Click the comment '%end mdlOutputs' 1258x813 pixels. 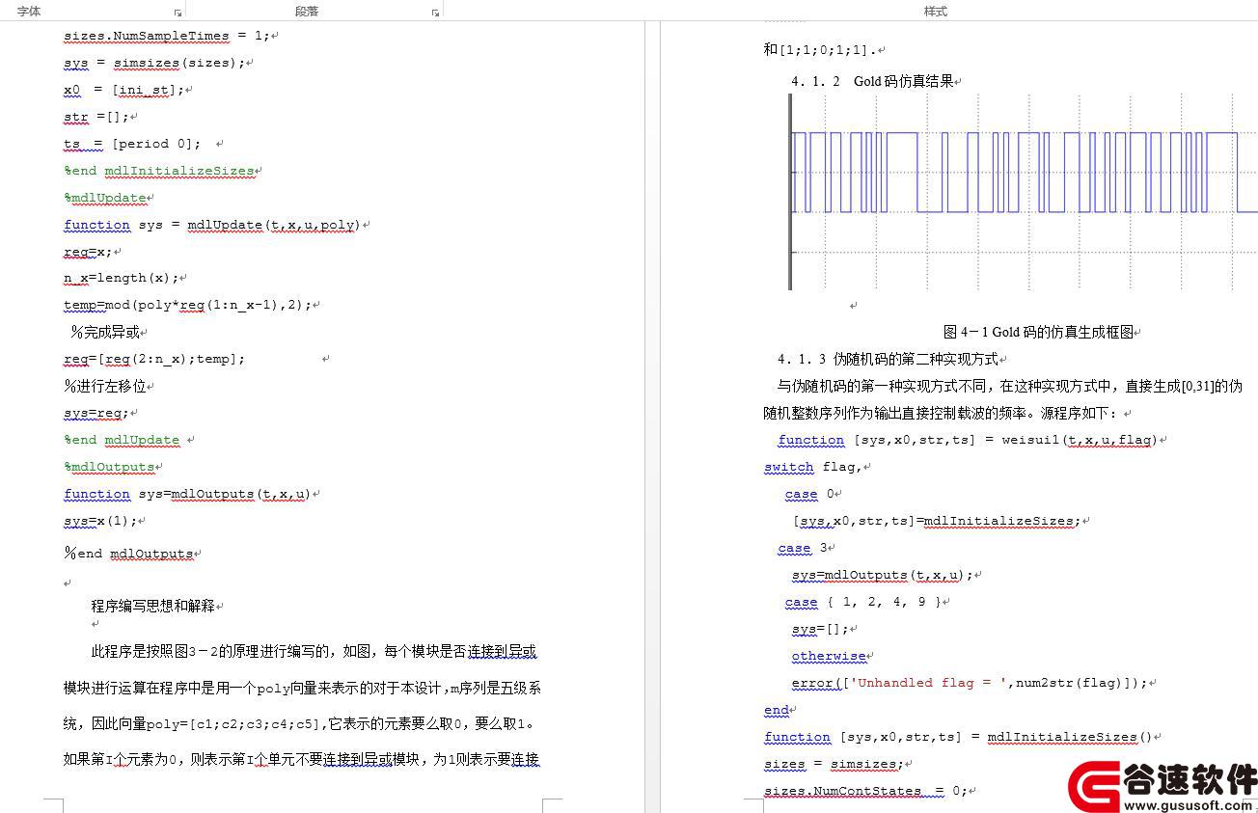pos(128,554)
